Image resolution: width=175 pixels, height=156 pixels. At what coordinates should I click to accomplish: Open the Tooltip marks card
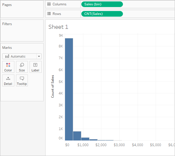[22, 80]
